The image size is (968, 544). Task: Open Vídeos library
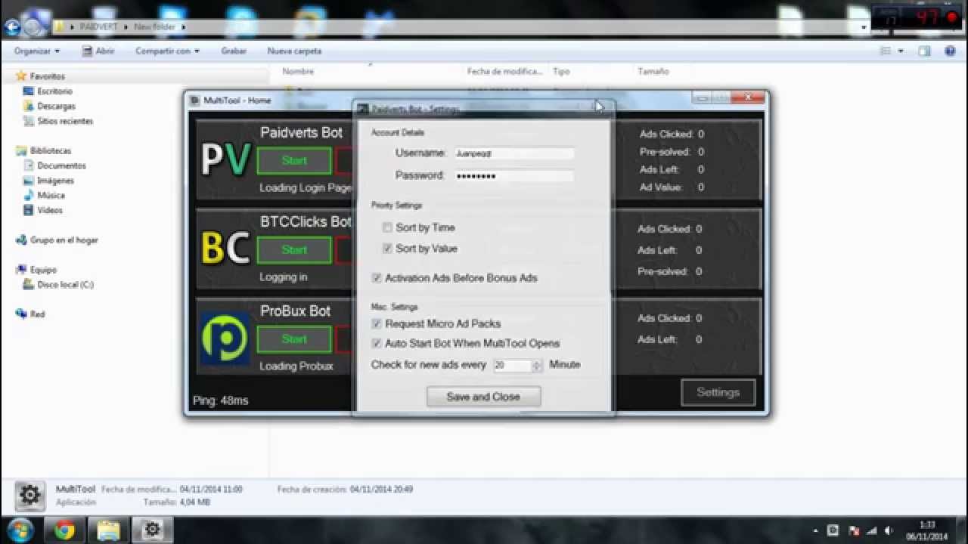click(49, 210)
